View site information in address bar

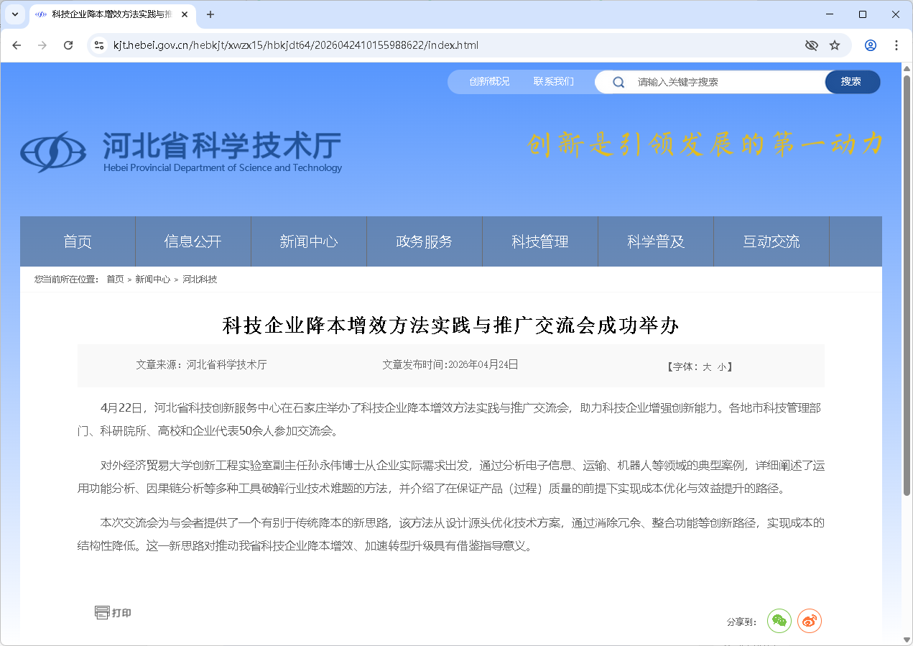coord(99,45)
